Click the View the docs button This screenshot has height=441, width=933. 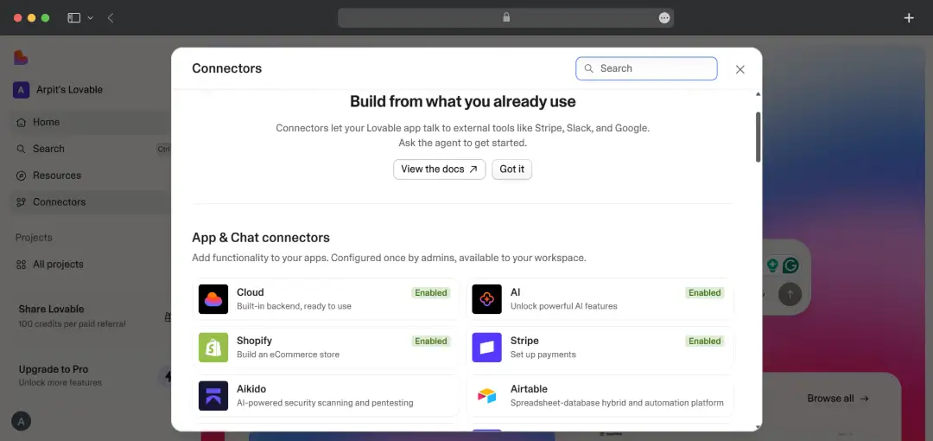(439, 169)
